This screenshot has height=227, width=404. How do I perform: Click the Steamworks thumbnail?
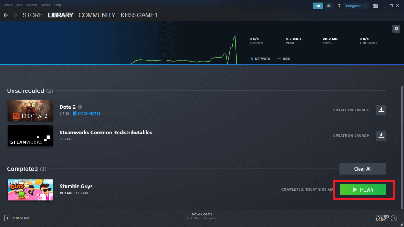[30, 136]
